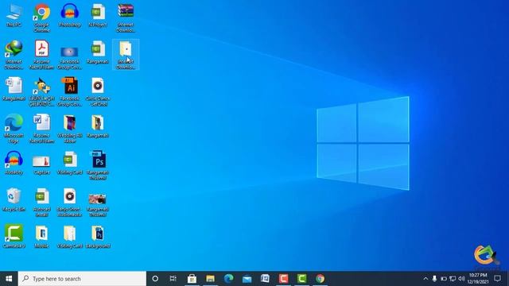Viewport: 509px width, 286px height.
Task: Open Cortana from the taskbar
Action: pos(155,279)
